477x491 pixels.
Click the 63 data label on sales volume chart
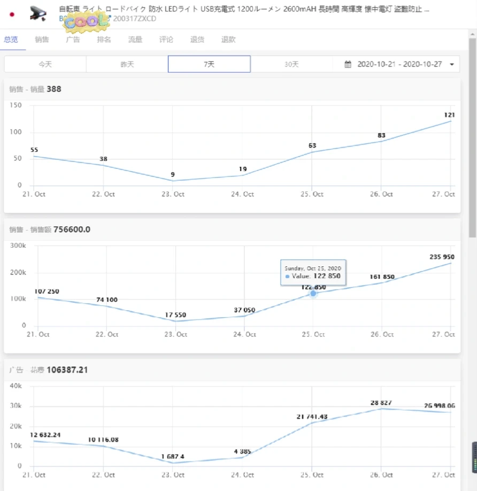pos(312,145)
